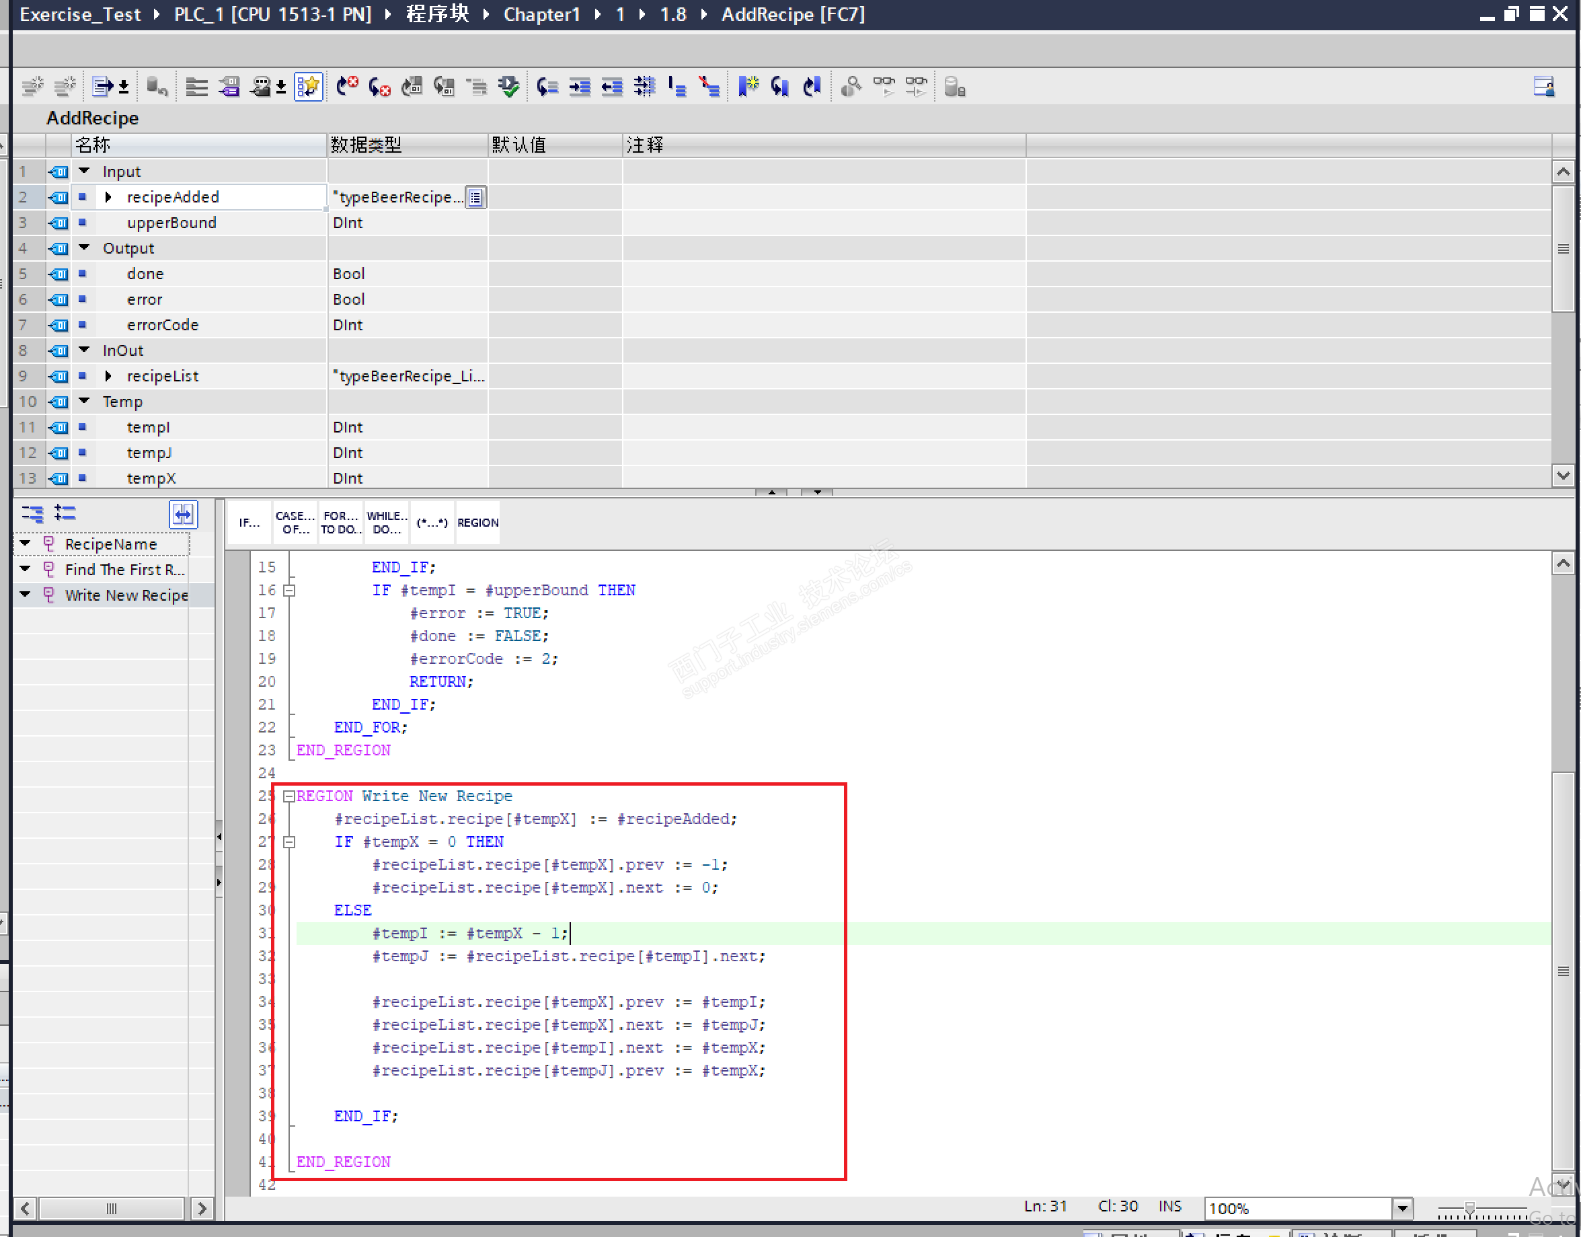Image resolution: width=1581 pixels, height=1237 pixels.
Task: Click the outdent text icon in toolbar
Action: [612, 87]
